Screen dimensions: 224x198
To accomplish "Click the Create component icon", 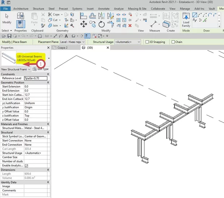I will tap(171, 23).
